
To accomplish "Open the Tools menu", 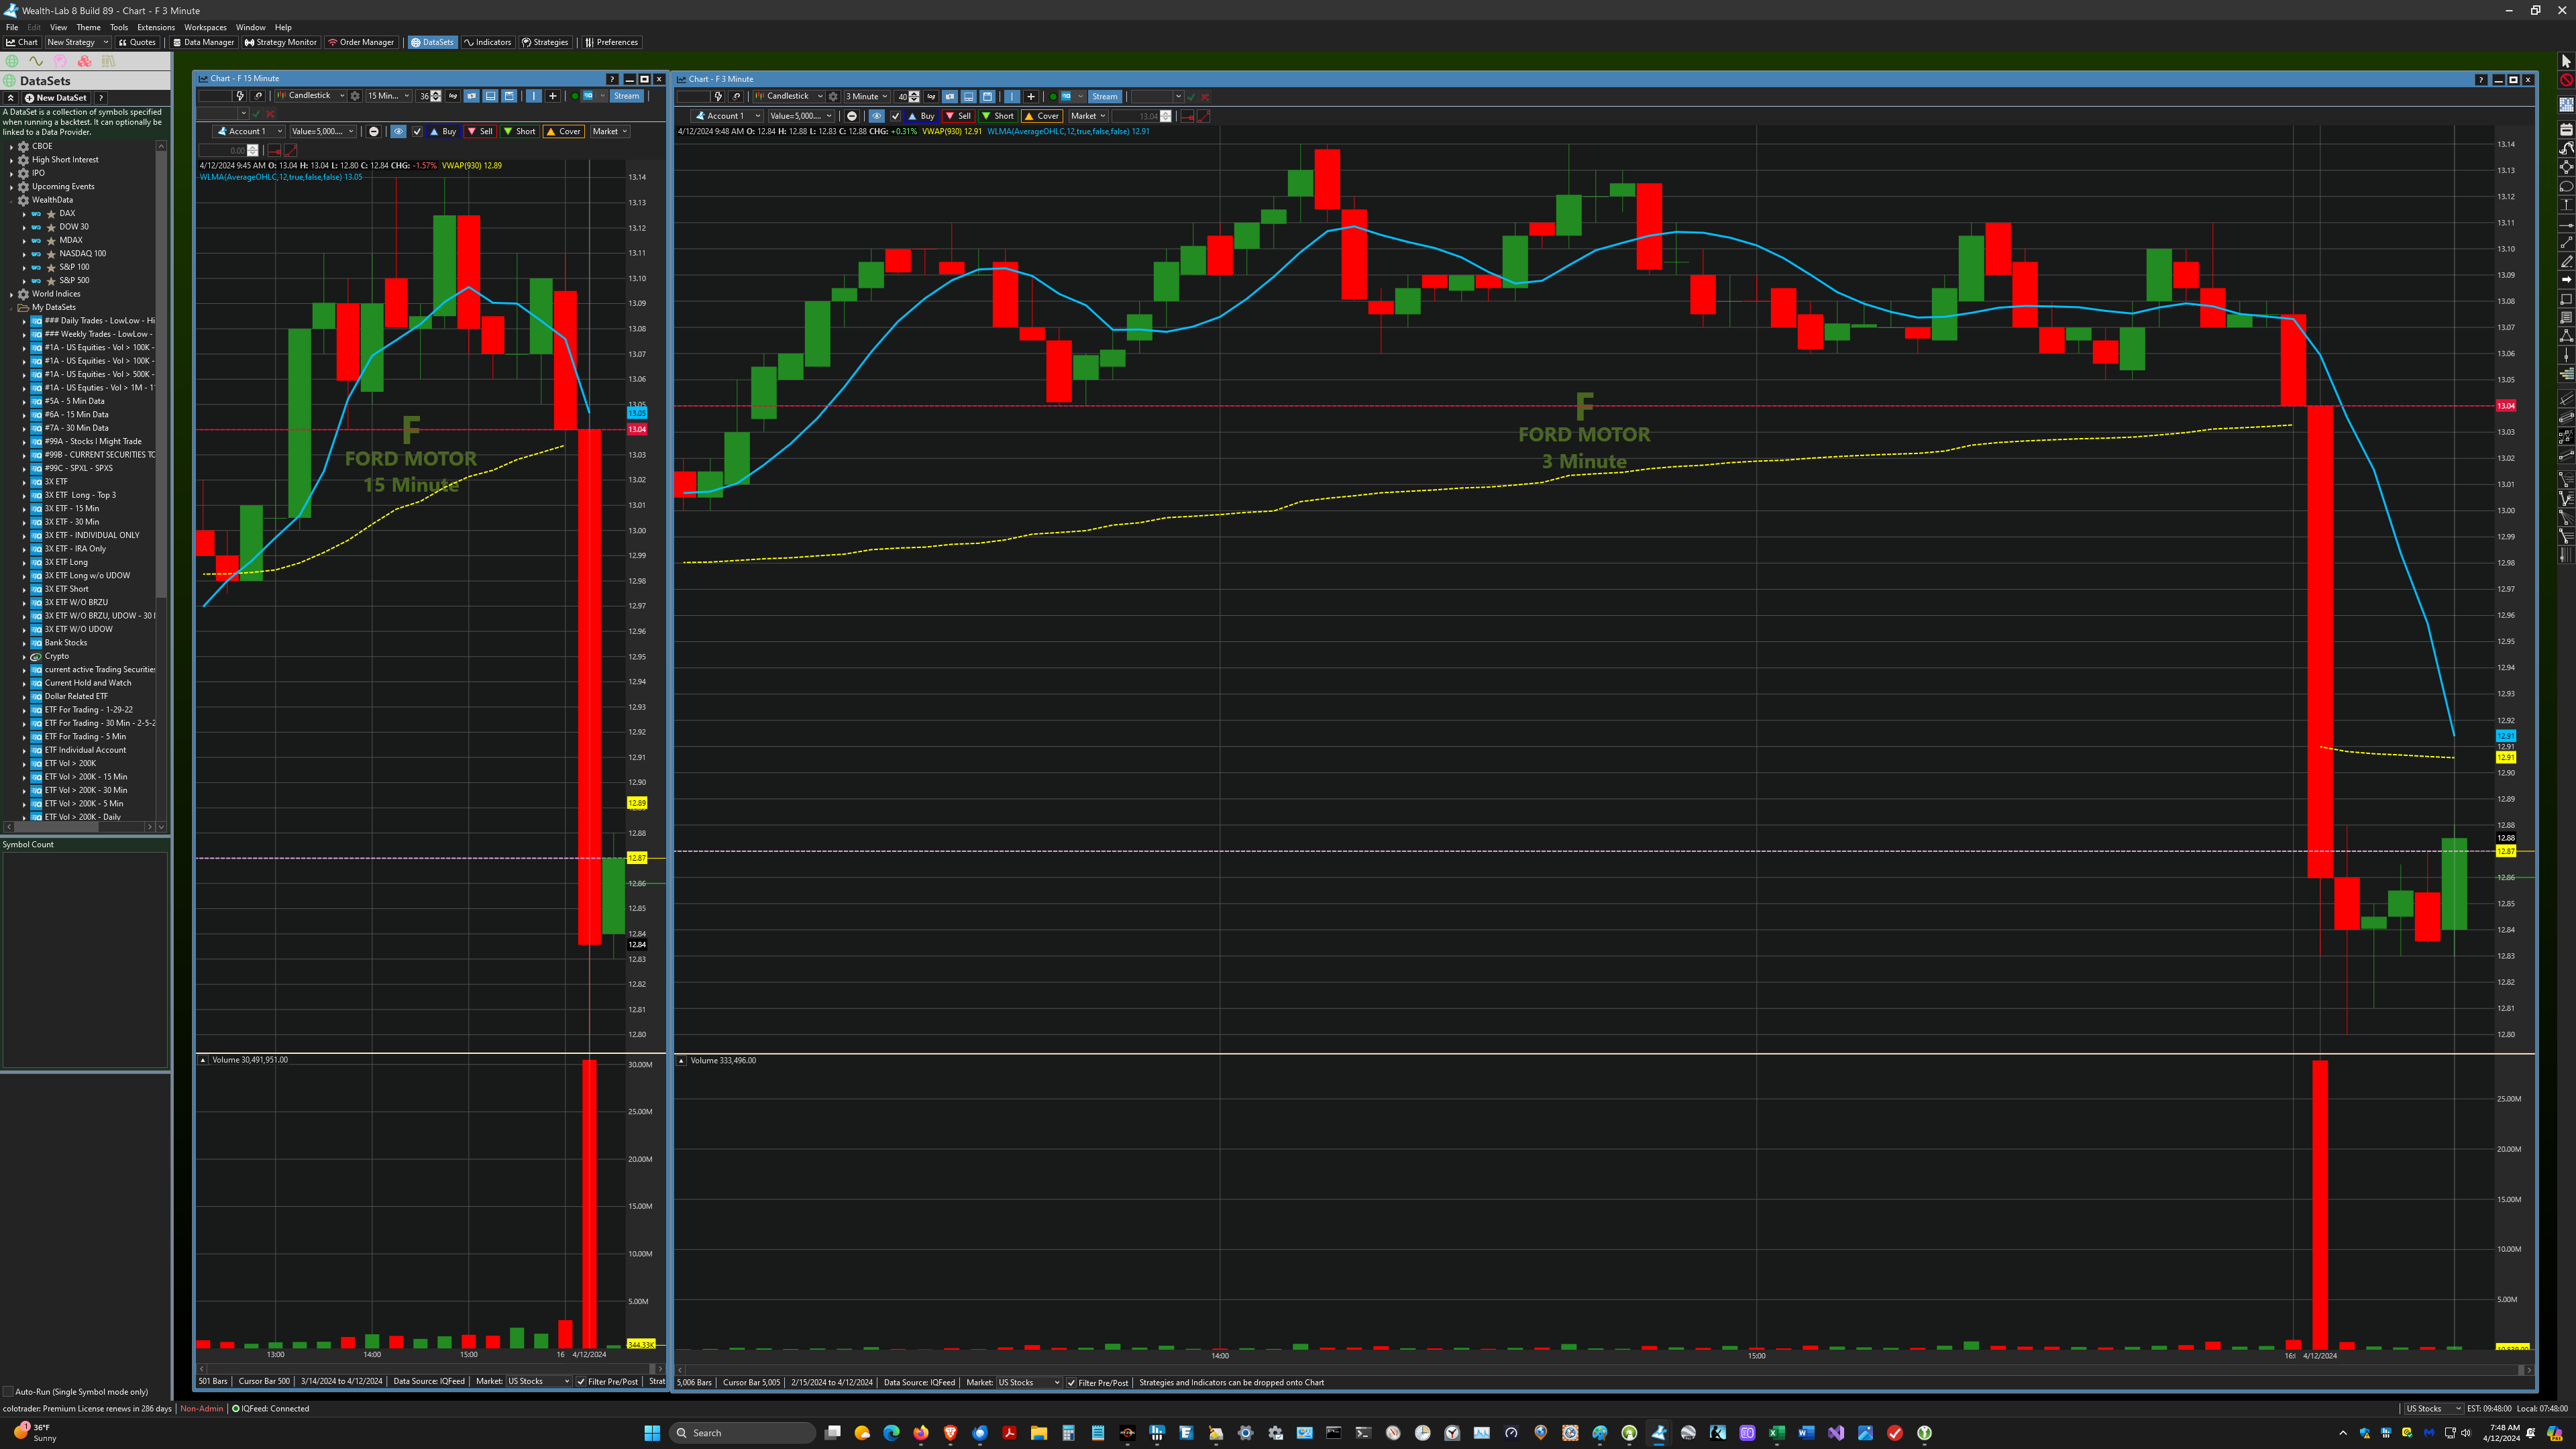I will coord(118,27).
